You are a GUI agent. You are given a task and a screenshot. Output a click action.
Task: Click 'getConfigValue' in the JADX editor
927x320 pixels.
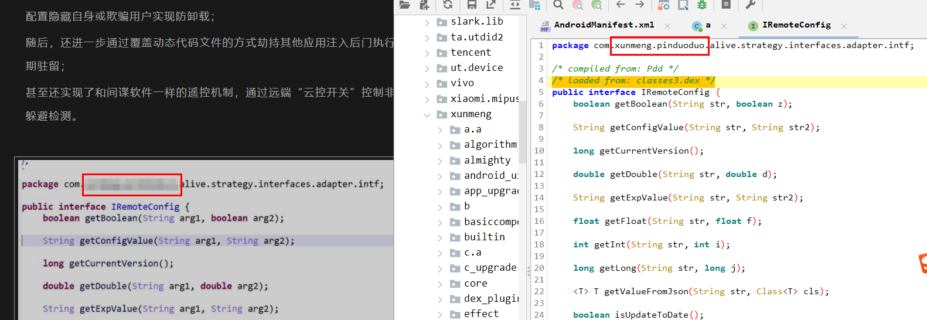[647, 127]
